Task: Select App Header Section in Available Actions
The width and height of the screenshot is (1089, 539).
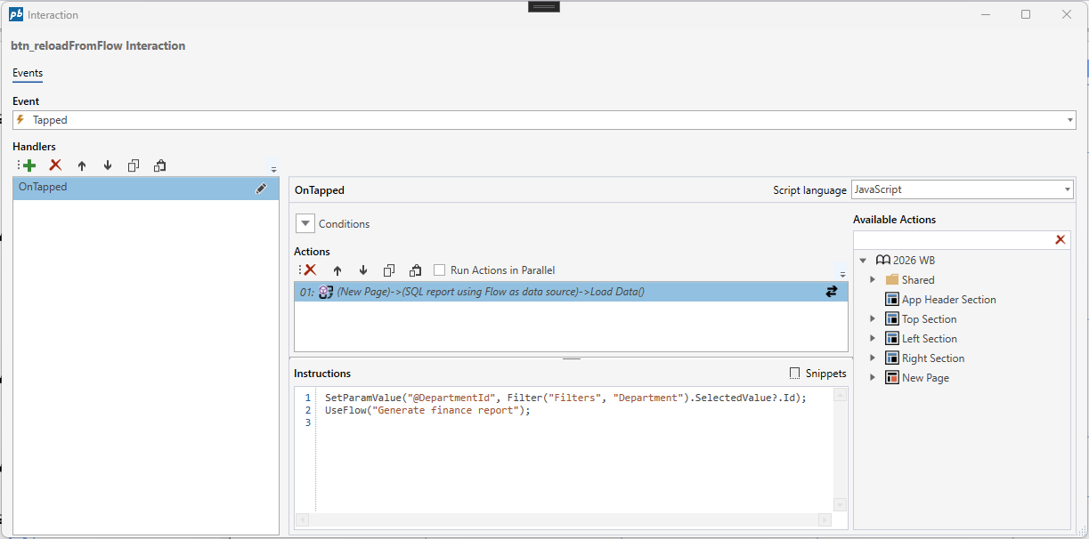Action: point(948,300)
